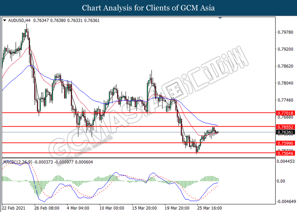The height and width of the screenshot is (212, 297).
Task: Click the 0.75646 red price label
Action: [286, 153]
